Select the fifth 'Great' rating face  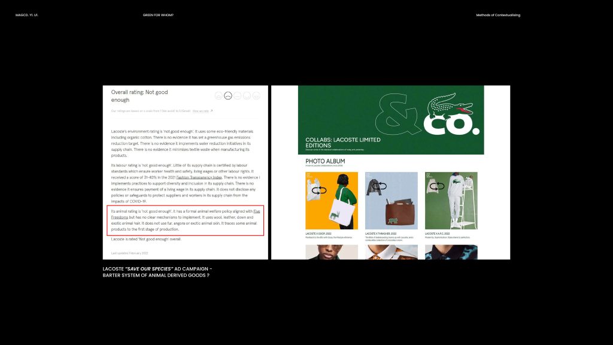tap(256, 96)
